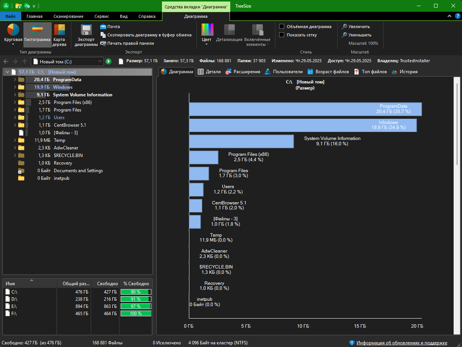Switch to Детали tab

point(209,72)
